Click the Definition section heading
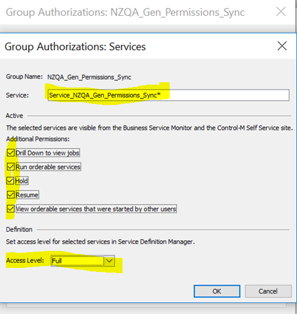297x314 pixels. [19, 230]
